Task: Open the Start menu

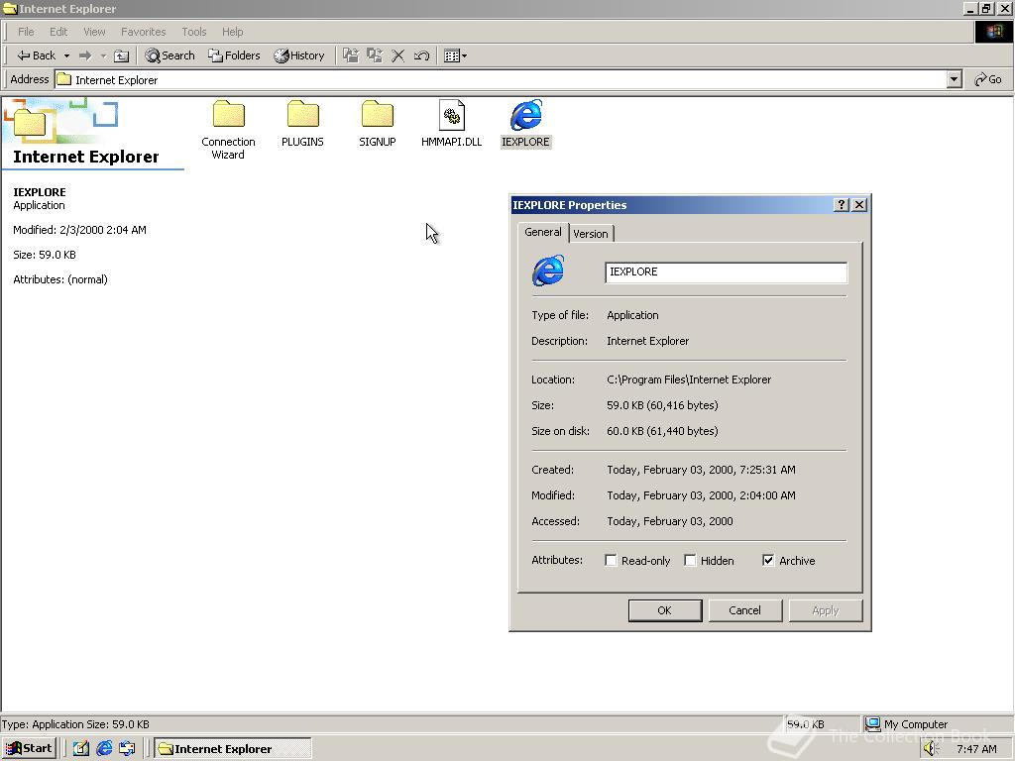Action: tap(29, 749)
